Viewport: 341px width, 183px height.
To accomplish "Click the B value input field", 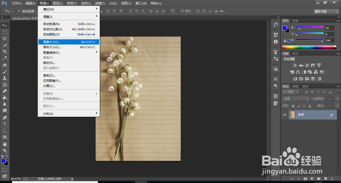I will 329,40.
